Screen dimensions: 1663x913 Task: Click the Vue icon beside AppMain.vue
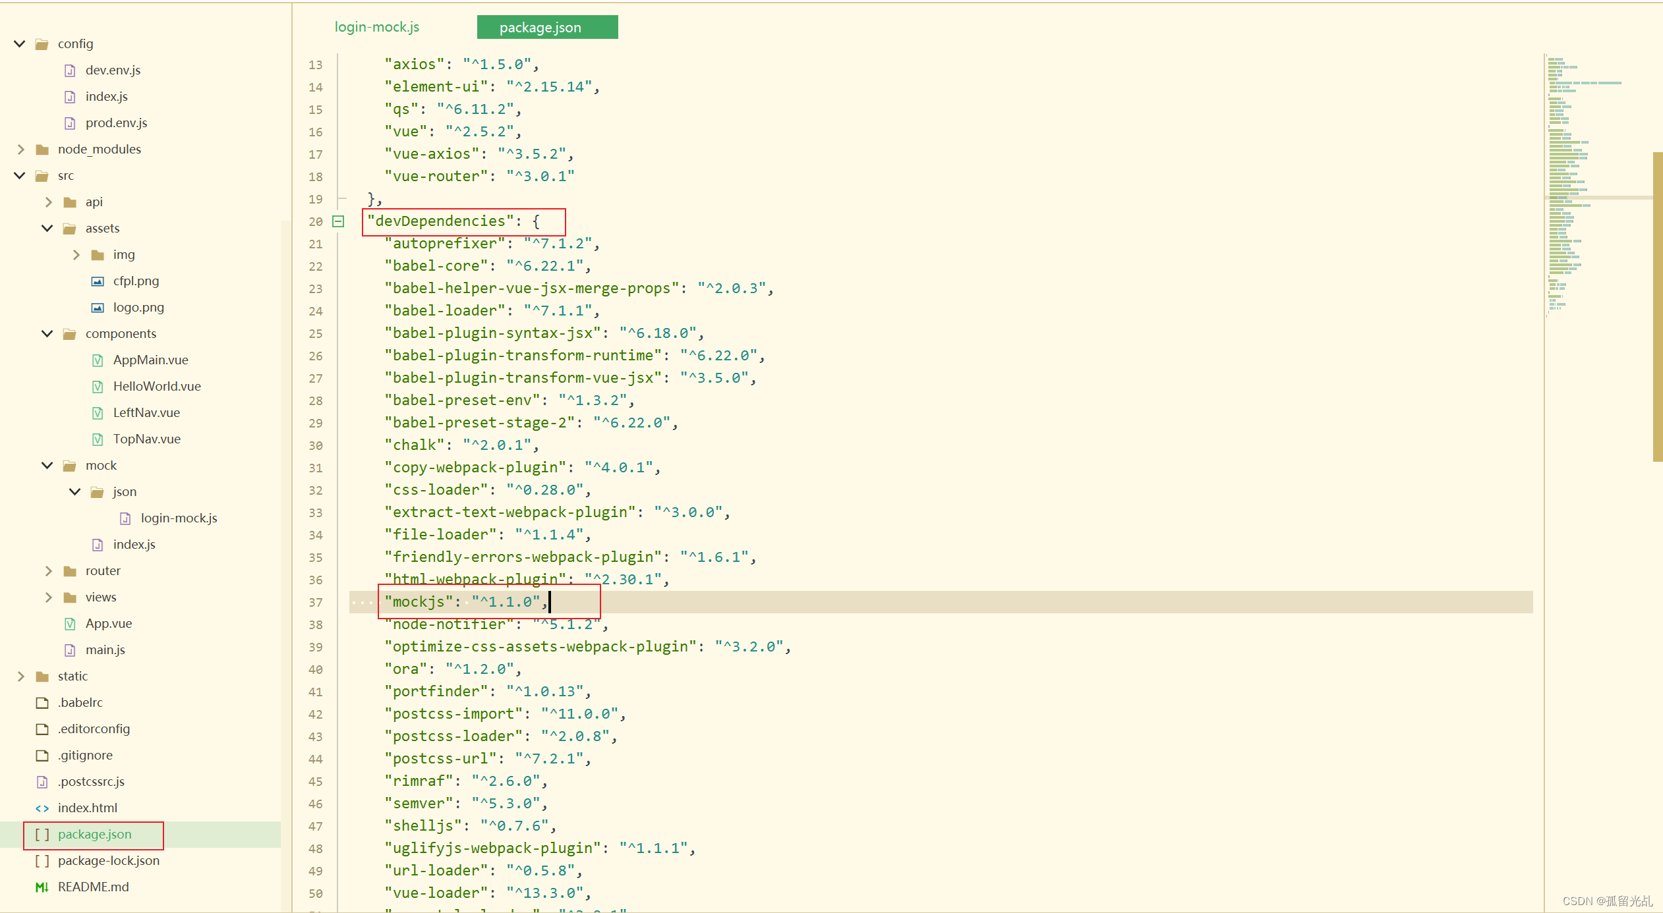tap(98, 360)
